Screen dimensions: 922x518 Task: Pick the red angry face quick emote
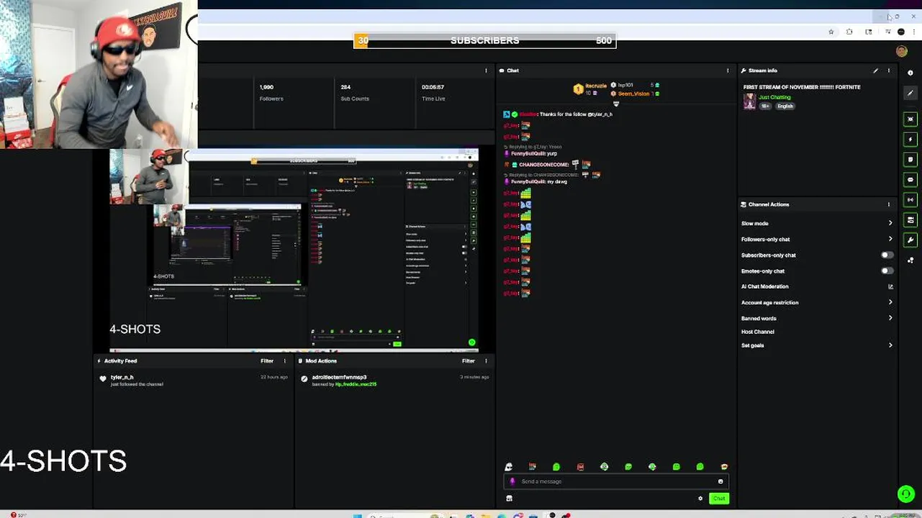[580, 467]
